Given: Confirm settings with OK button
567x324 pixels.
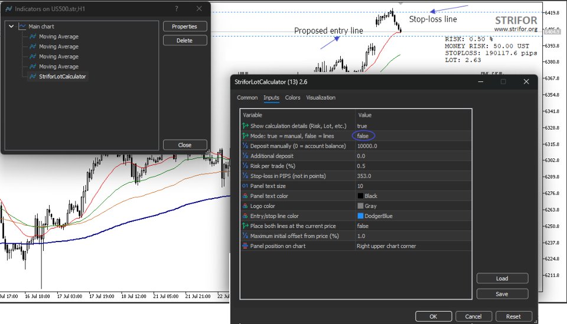Looking at the screenshot, I should pyautogui.click(x=434, y=316).
